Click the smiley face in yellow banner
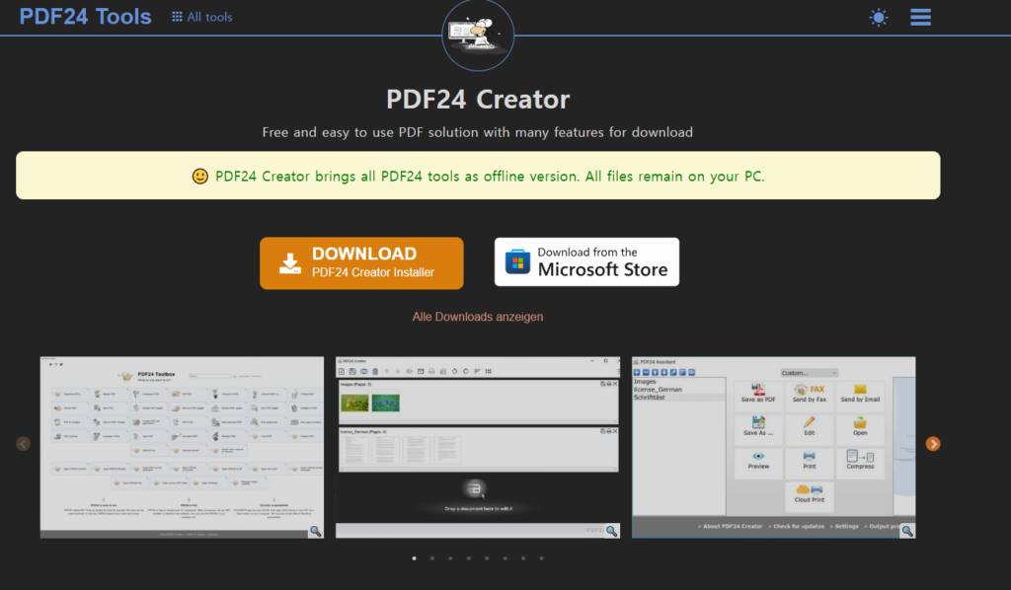This screenshot has height=590, width=1011. click(199, 176)
